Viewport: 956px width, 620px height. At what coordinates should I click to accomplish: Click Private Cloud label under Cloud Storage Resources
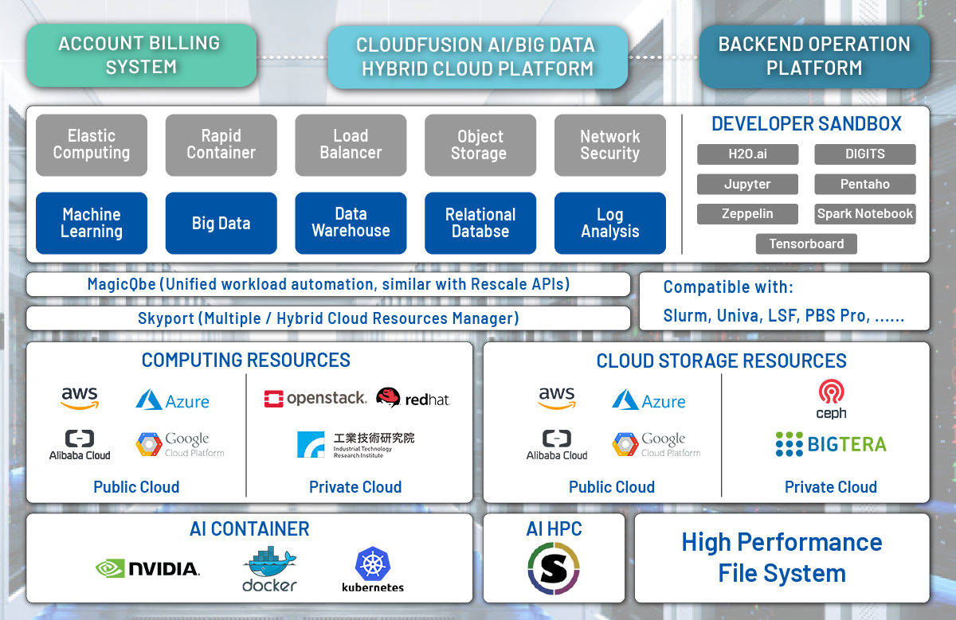(x=831, y=487)
